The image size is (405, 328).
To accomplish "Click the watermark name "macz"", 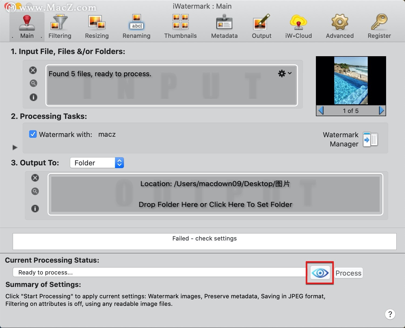I will point(107,134).
